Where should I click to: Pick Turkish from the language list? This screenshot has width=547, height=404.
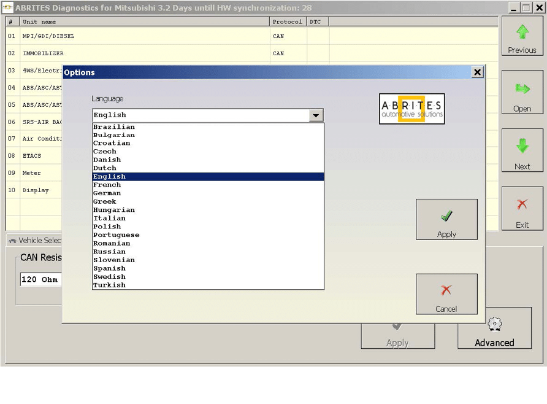[109, 285]
